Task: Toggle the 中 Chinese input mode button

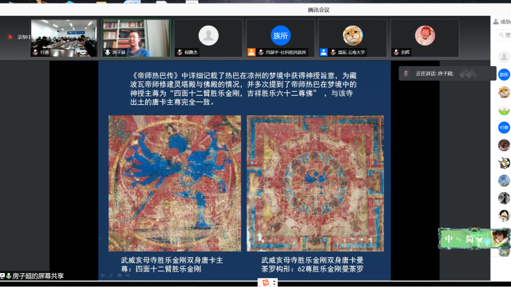Action: coord(450,239)
